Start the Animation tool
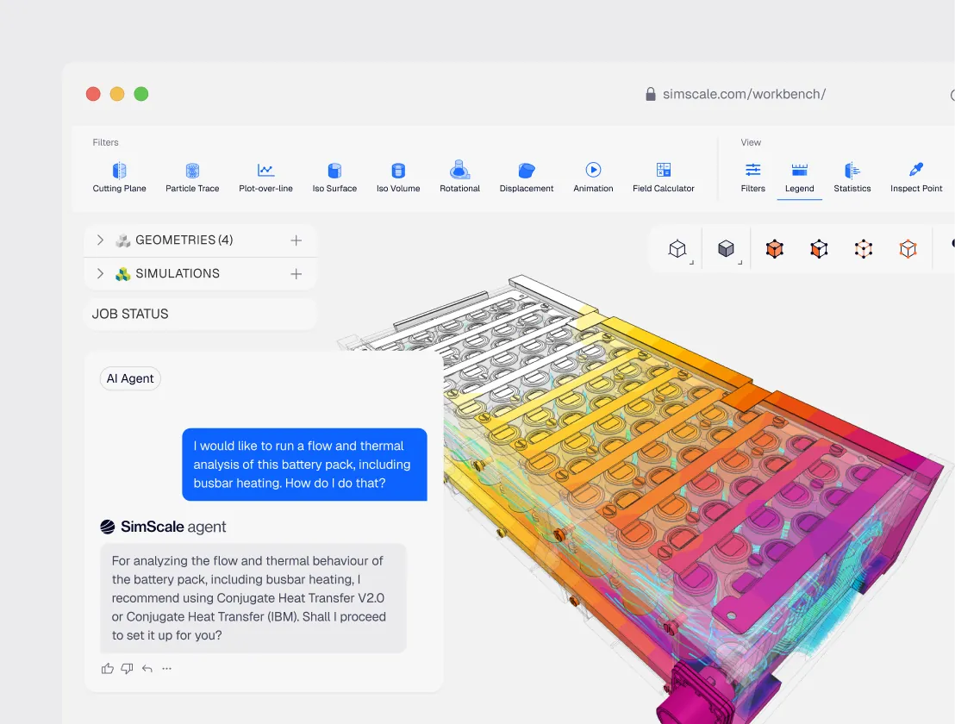This screenshot has height=724, width=955. 593,178
